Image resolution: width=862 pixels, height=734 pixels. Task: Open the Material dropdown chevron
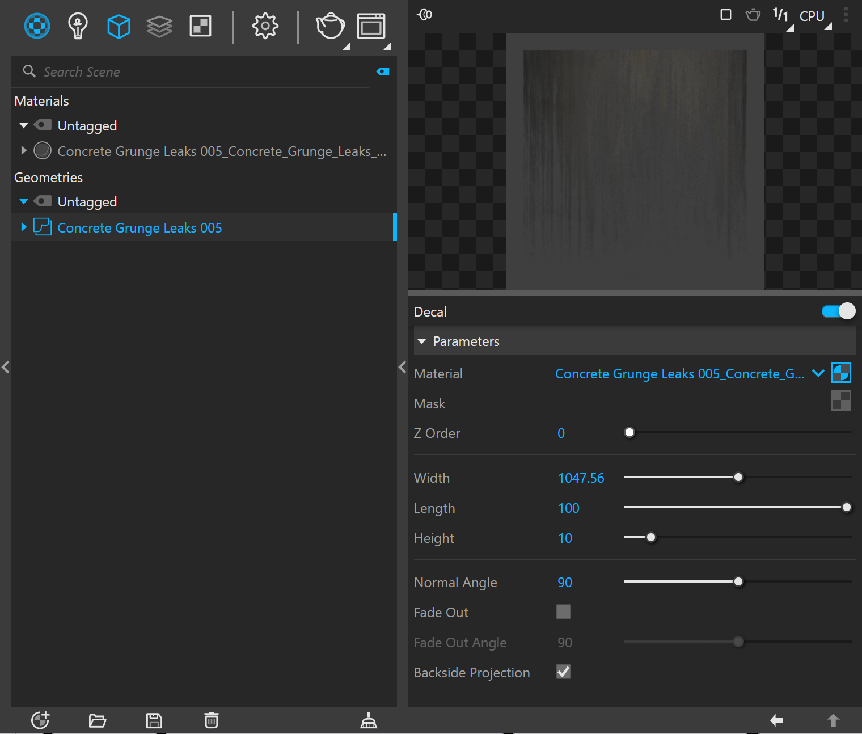(818, 373)
